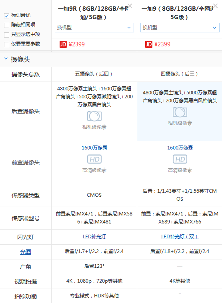Open the 一加9 1600万像素 link
The height and width of the screenshot is (303, 222).
point(180,148)
